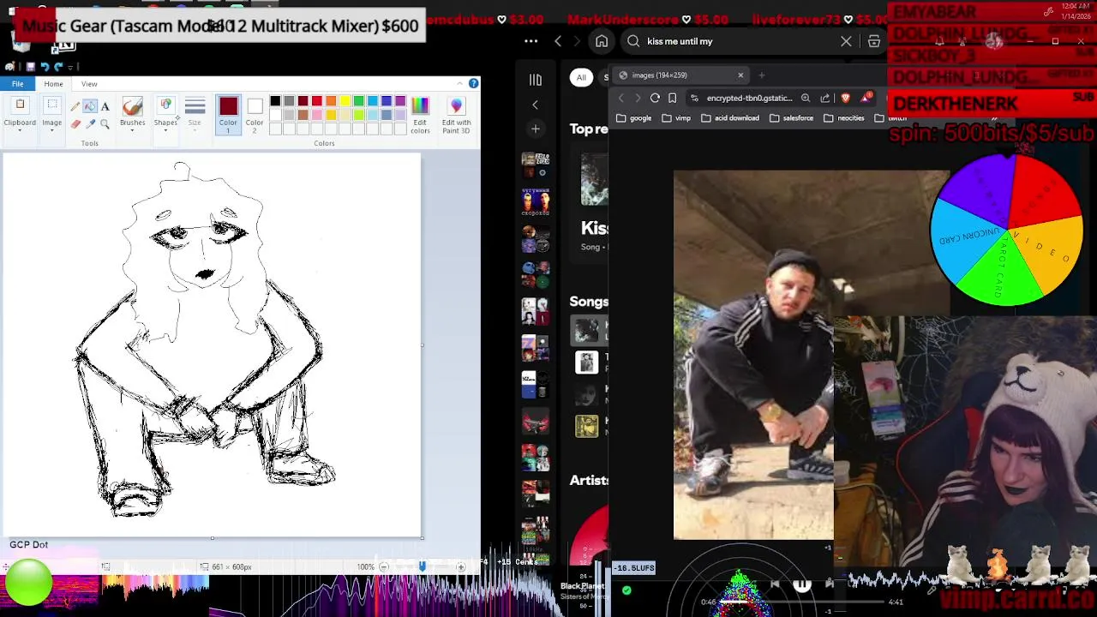Viewport: 1097px width, 617px height.
Task: Open the Size line-width dropdown
Action: pyautogui.click(x=195, y=115)
